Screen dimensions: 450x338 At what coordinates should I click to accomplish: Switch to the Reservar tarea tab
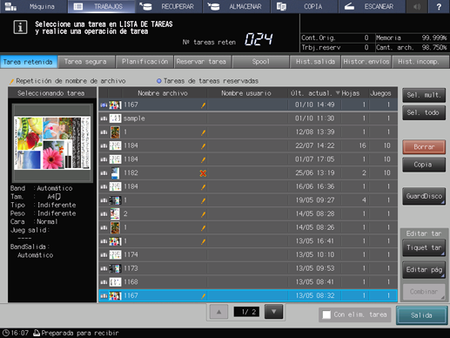[x=202, y=62]
